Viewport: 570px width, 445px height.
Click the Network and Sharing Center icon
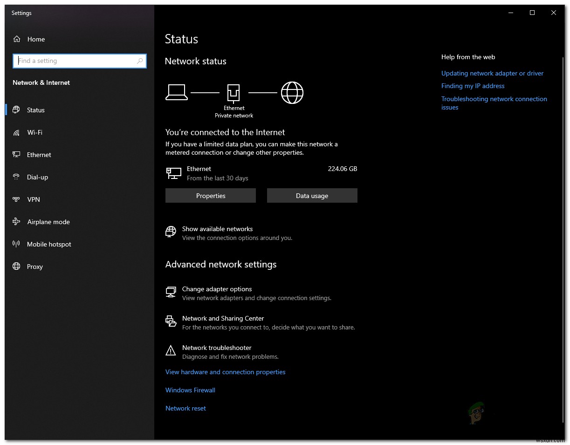pos(171,321)
